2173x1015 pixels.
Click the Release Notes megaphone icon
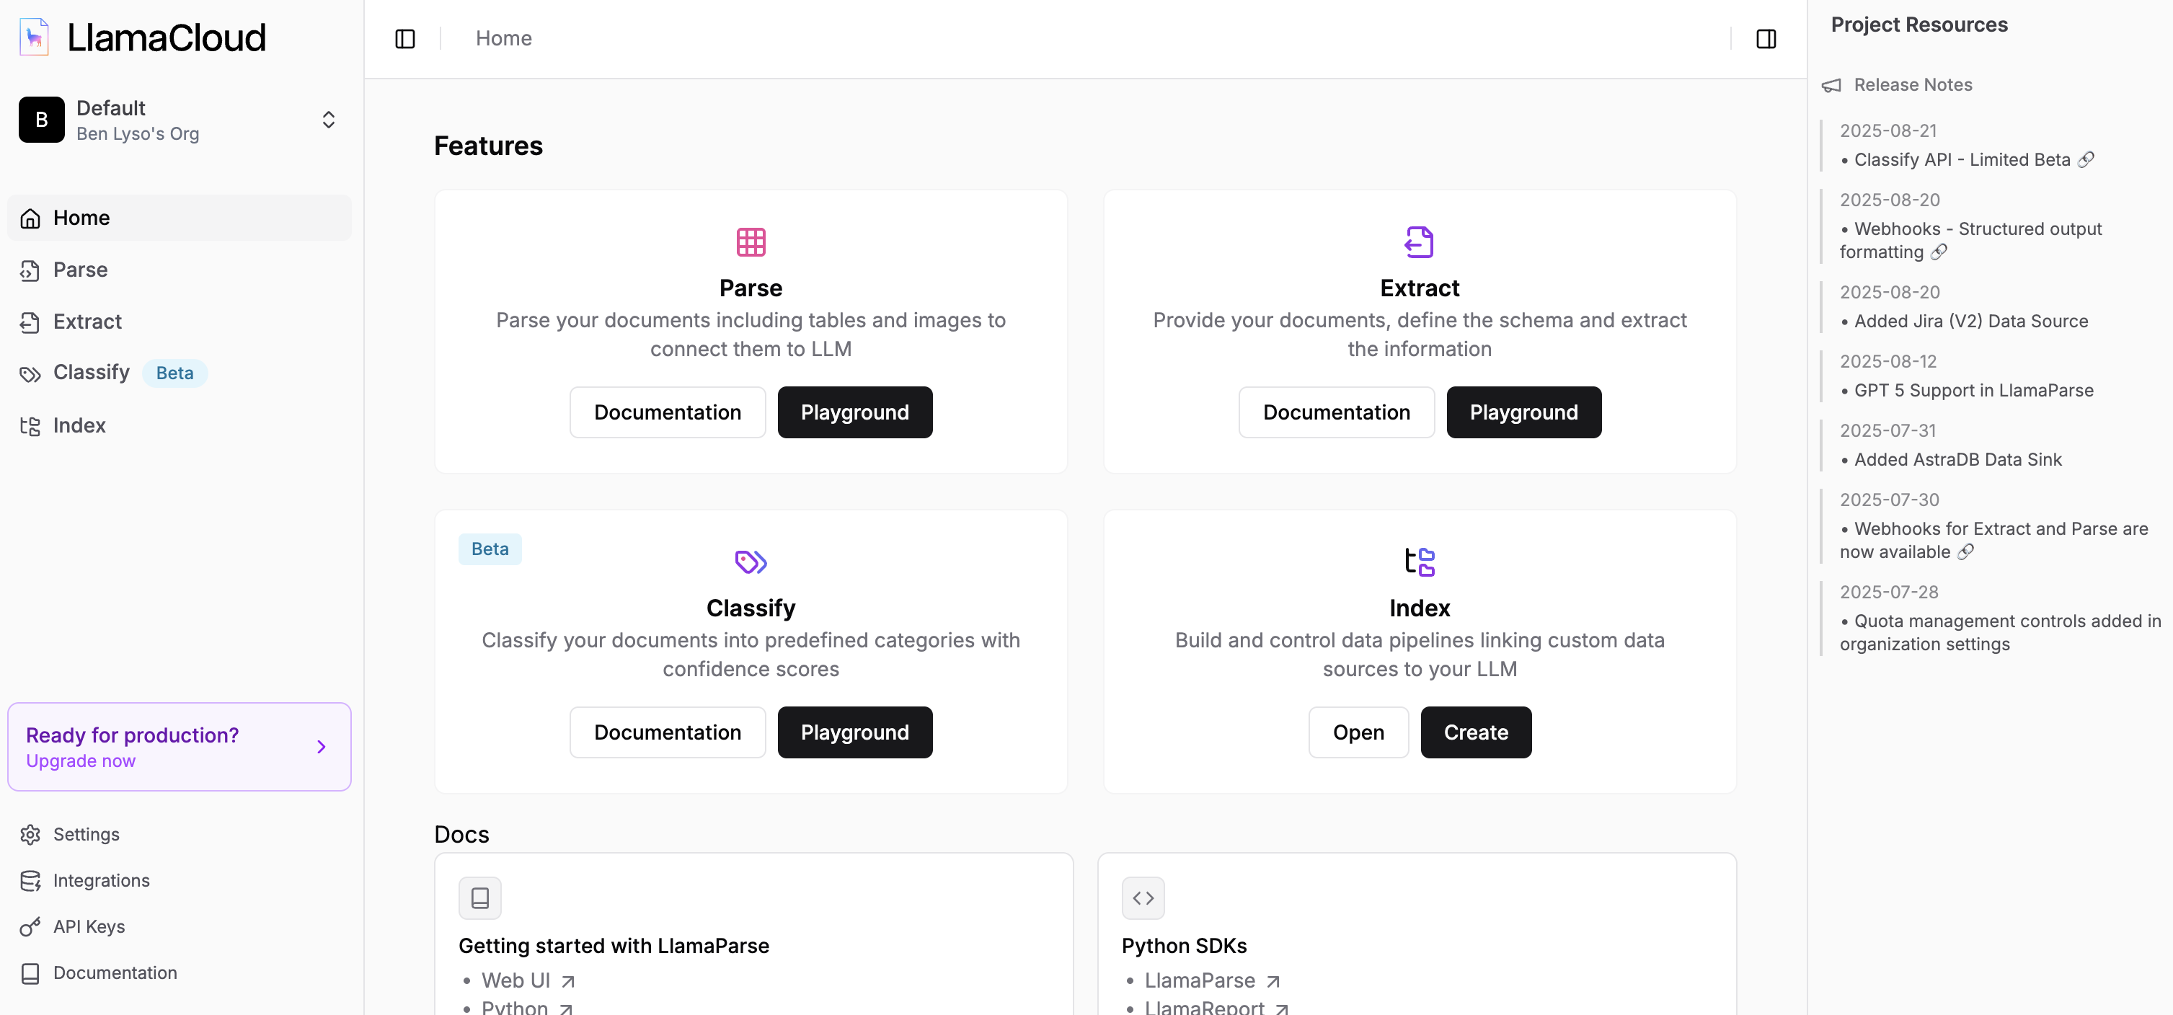[x=1831, y=84]
